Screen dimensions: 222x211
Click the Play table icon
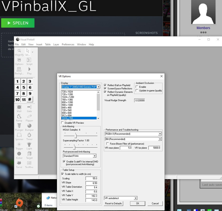pyautogui.click(x=29, y=71)
